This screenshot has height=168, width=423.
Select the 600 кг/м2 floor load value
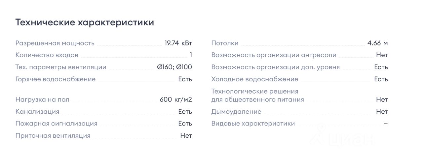click(175, 99)
